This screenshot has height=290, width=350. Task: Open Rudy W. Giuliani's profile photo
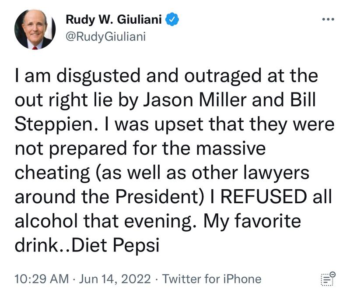click(35, 29)
